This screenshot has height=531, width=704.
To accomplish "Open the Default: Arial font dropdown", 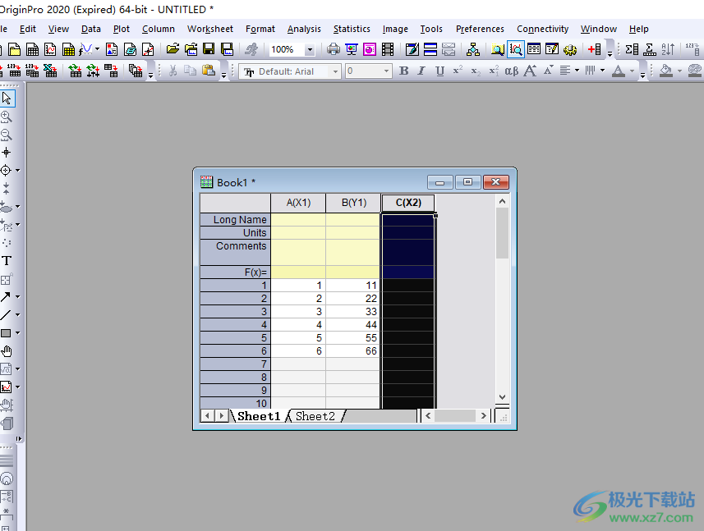I will point(335,71).
